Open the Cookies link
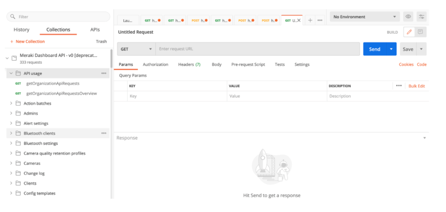This screenshot has height=212, width=446. 406,64
